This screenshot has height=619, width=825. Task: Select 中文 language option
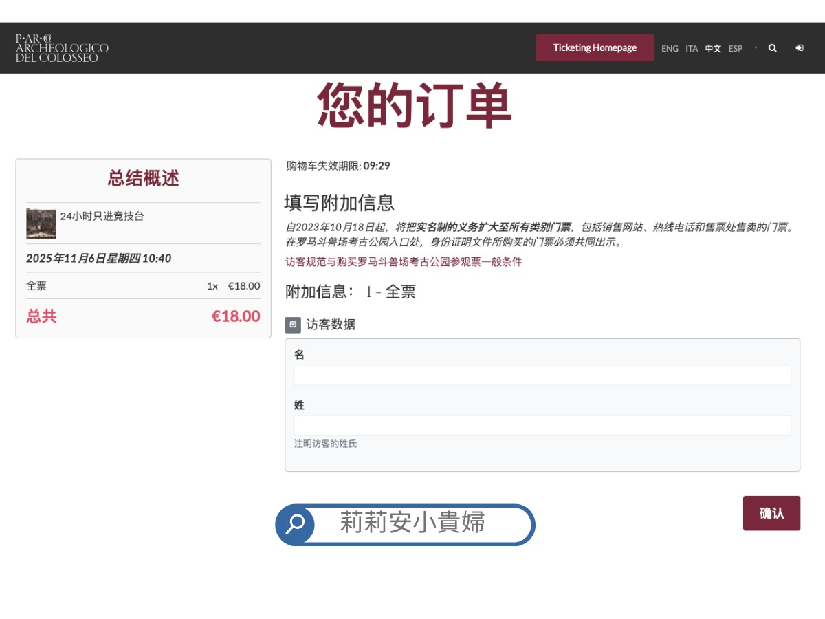click(x=713, y=49)
